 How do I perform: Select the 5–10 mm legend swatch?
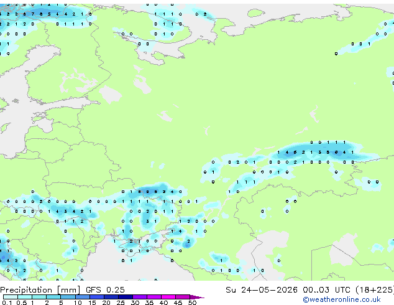click(68, 297)
